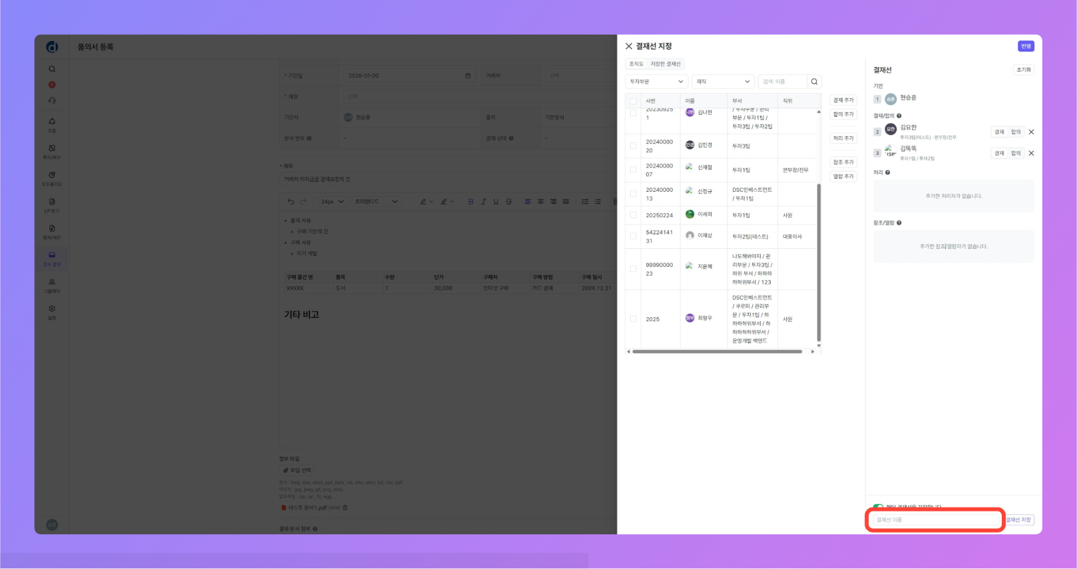Click the help icon next to 참조/열람
Image resolution: width=1077 pixels, height=569 pixels.
[899, 223]
